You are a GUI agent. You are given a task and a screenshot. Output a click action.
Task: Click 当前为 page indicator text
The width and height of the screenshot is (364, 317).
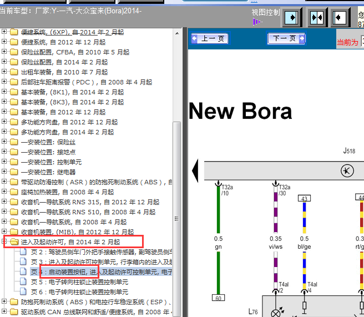[x=347, y=42]
